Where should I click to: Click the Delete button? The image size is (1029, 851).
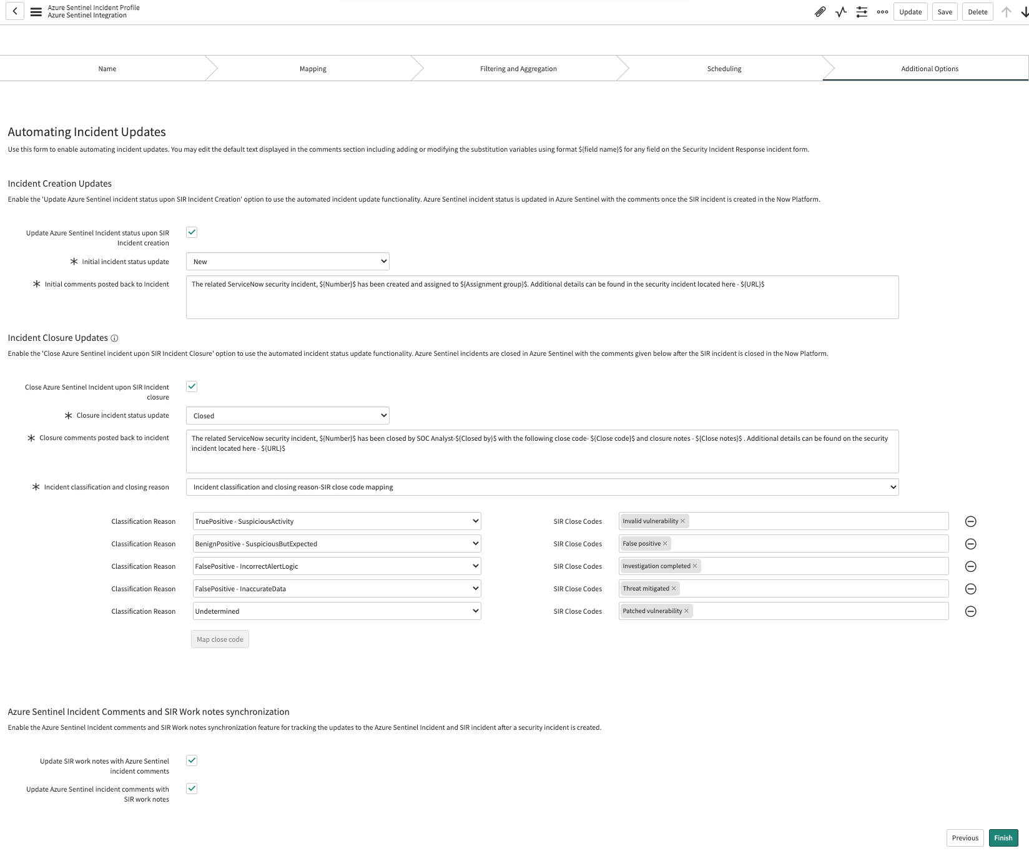point(978,12)
